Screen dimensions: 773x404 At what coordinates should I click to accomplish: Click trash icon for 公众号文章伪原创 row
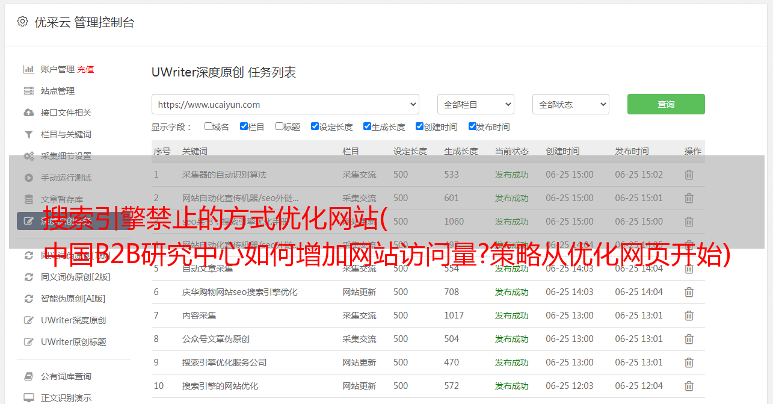pos(689,339)
